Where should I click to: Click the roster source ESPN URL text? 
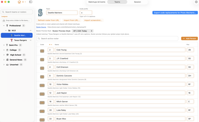(x=67, y=27)
